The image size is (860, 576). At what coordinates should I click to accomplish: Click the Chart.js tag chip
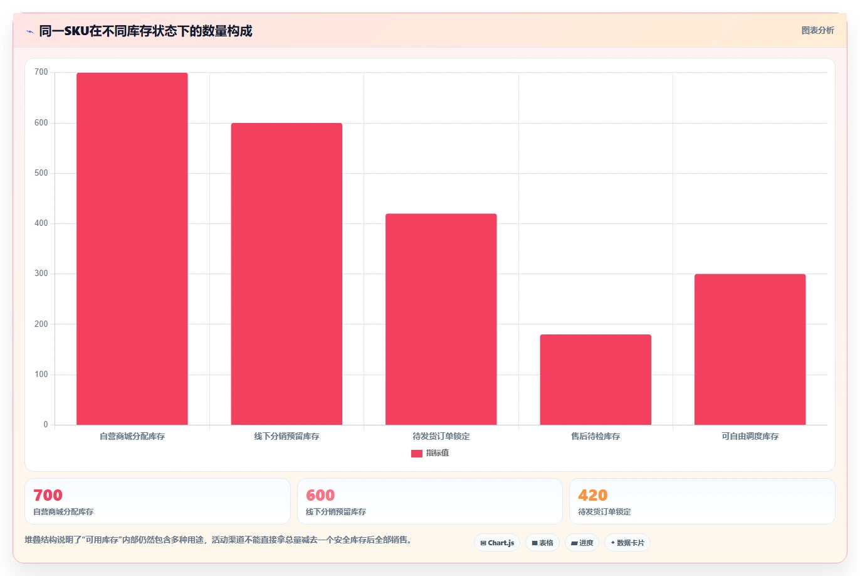pos(497,543)
